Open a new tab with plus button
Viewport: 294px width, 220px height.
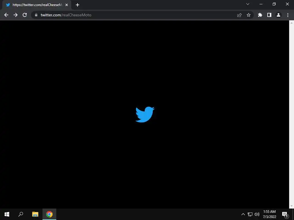(78, 5)
